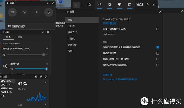184x108 pixels.
Task: Click the performance graph in the CPU chart
Action: pos(37,97)
